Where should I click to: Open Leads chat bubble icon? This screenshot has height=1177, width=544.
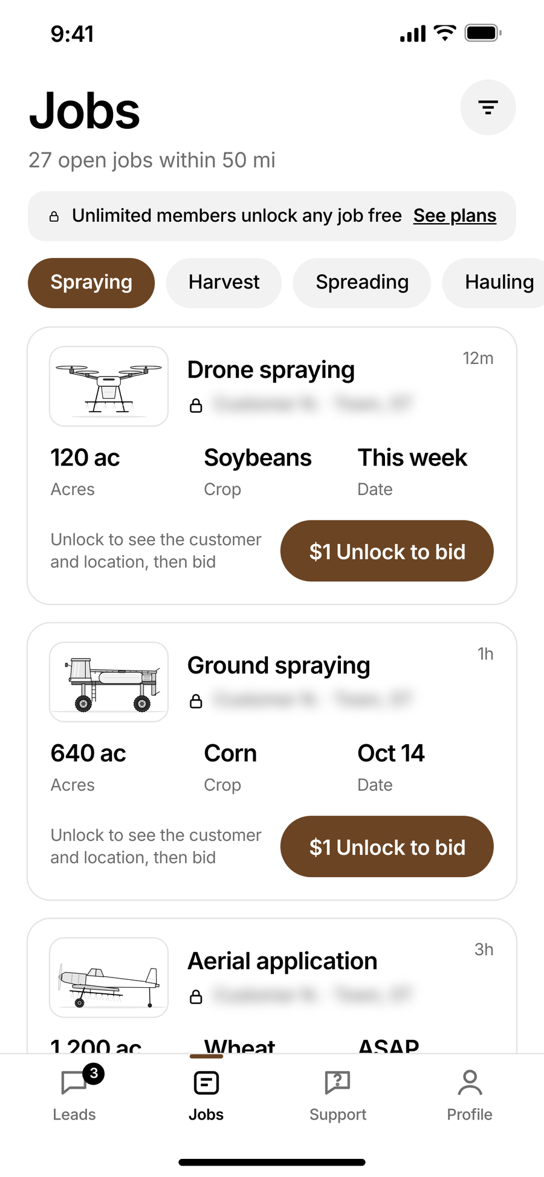click(x=74, y=1083)
